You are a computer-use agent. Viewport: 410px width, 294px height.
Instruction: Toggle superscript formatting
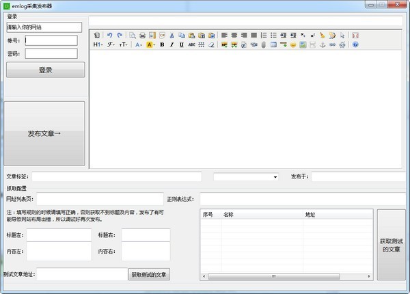312,35
